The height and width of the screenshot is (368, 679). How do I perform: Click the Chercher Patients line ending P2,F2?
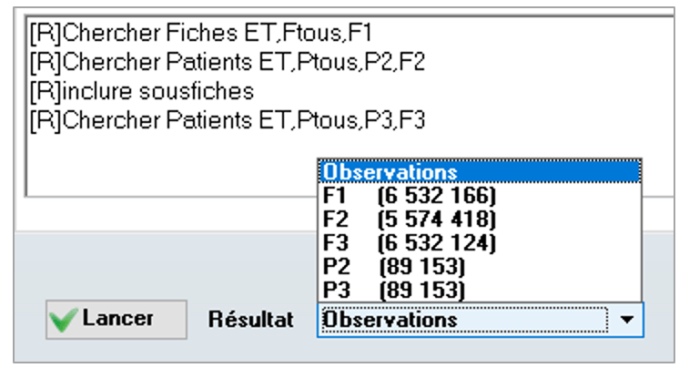click(228, 62)
